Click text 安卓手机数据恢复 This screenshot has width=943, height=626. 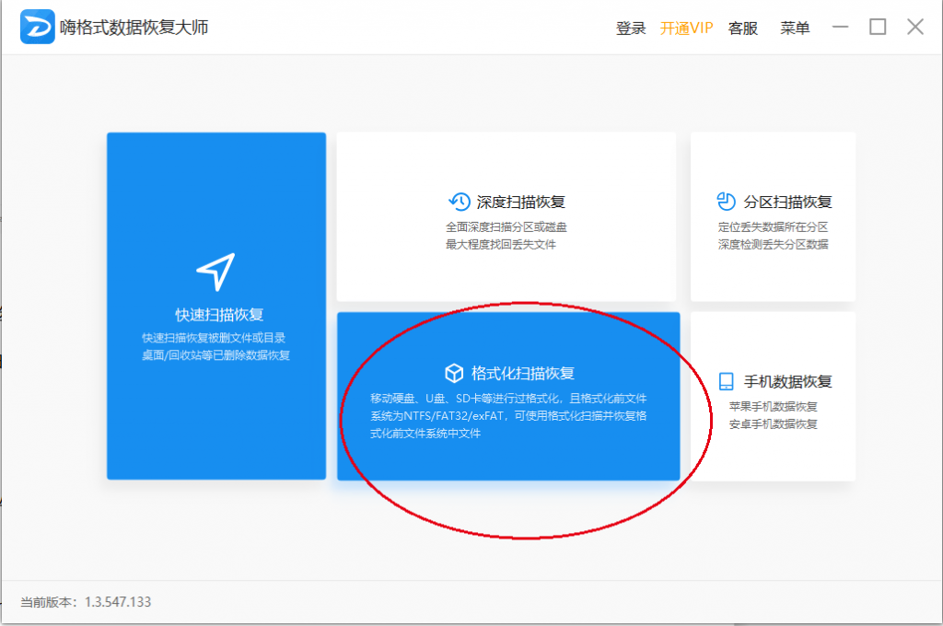point(773,424)
